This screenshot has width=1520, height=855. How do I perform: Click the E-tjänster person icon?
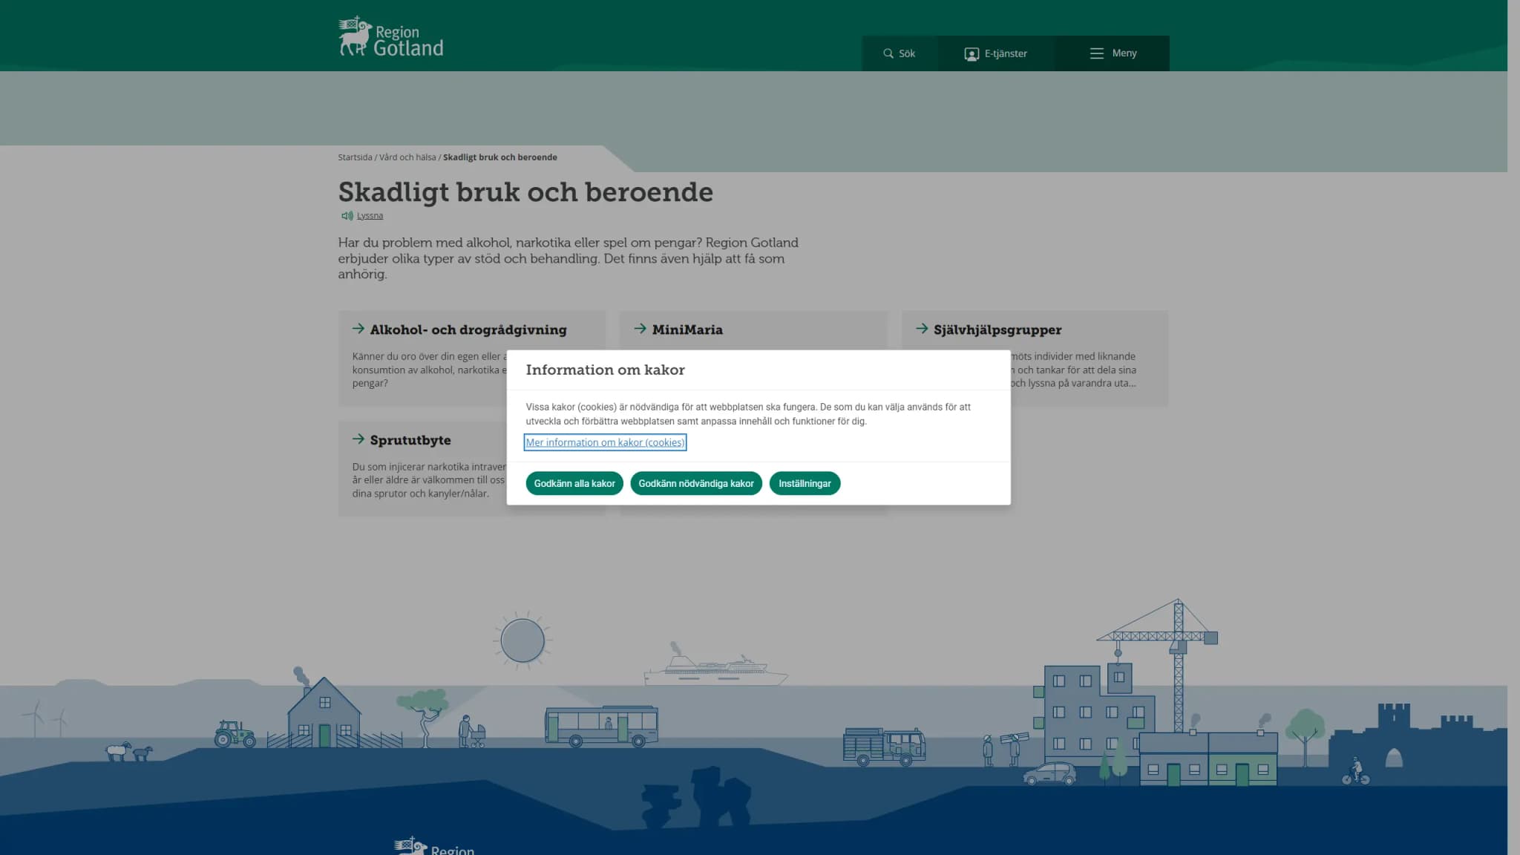pos(972,53)
